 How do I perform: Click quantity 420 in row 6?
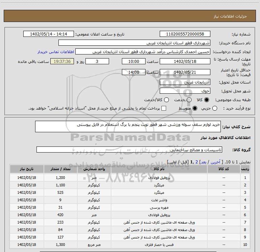point(60,215)
